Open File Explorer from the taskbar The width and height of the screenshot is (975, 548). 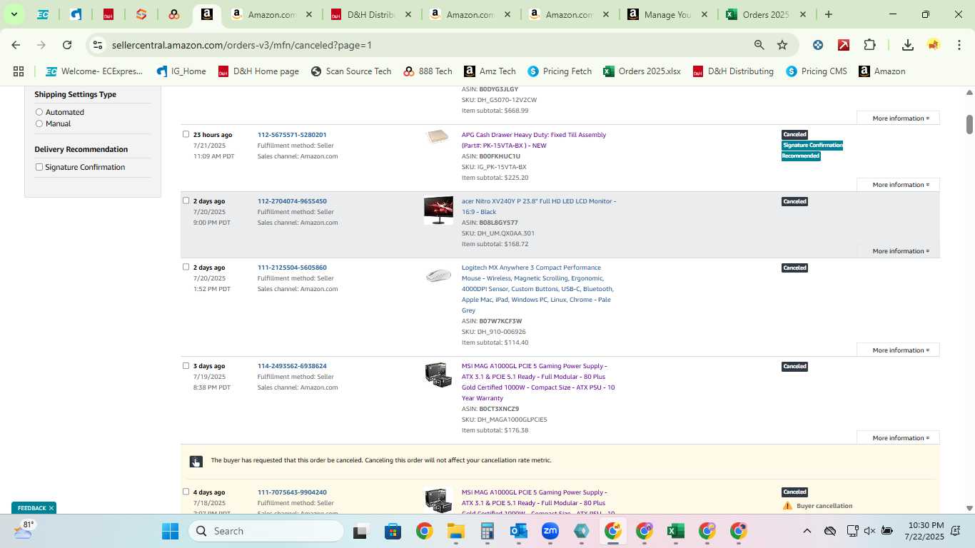click(456, 531)
